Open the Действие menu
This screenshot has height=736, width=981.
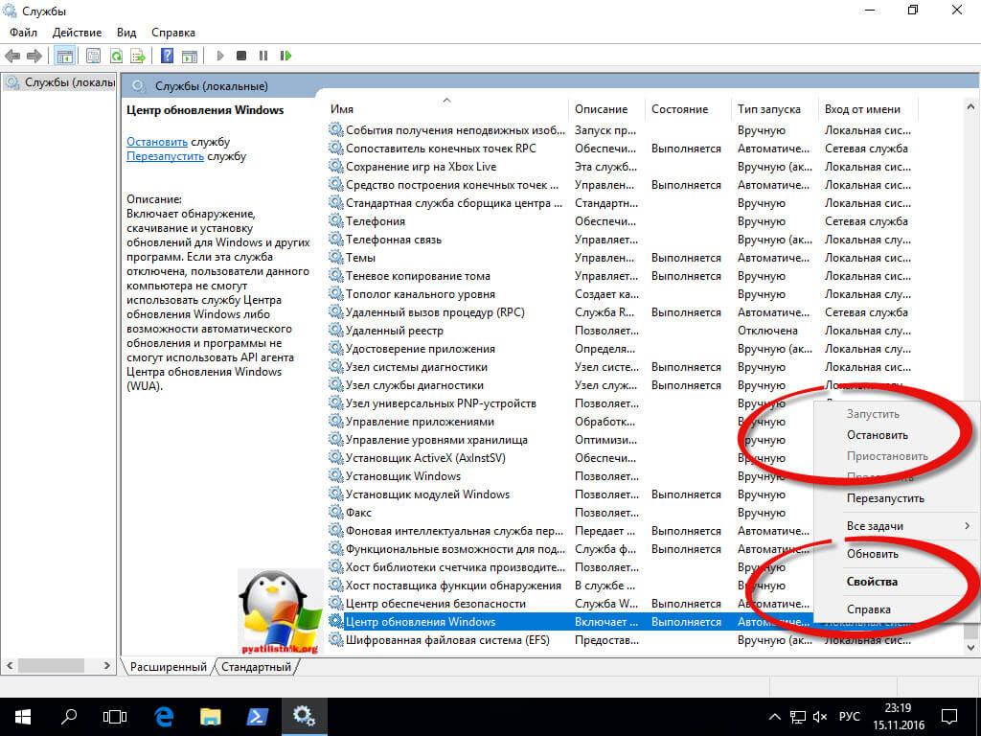tap(77, 33)
